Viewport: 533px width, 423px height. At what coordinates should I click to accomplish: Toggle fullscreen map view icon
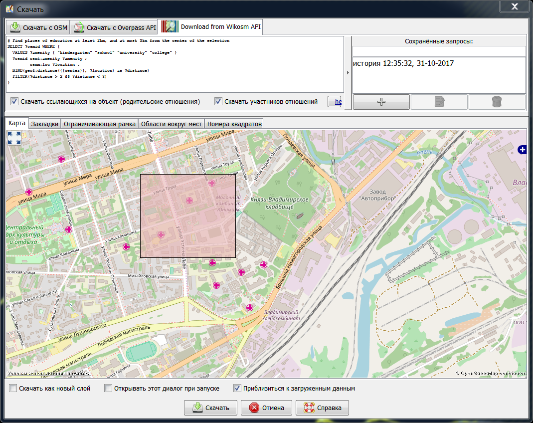click(14, 139)
